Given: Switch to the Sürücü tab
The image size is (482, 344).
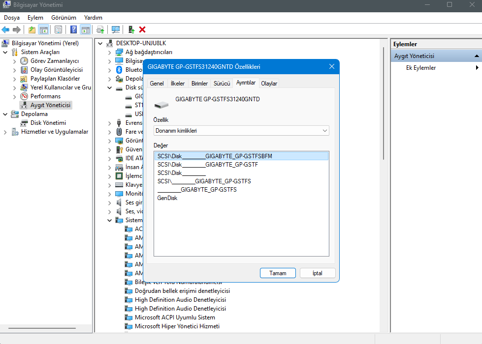Looking at the screenshot, I should [x=222, y=84].
